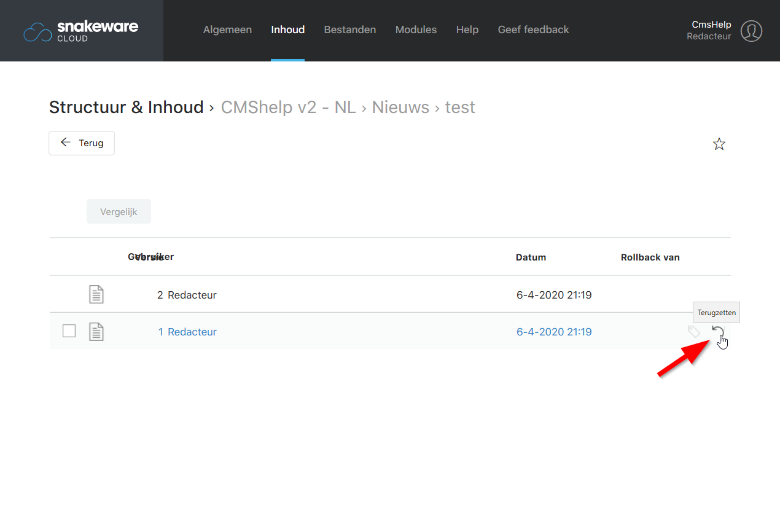Select the version 2 Redacteur row text
780x513 pixels.
pos(192,295)
